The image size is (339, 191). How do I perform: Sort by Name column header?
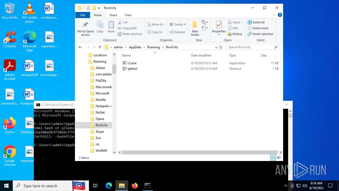155,55
